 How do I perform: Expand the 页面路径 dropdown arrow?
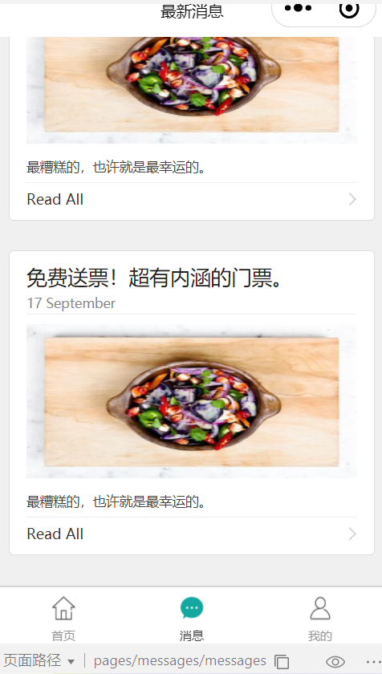pyautogui.click(x=71, y=661)
